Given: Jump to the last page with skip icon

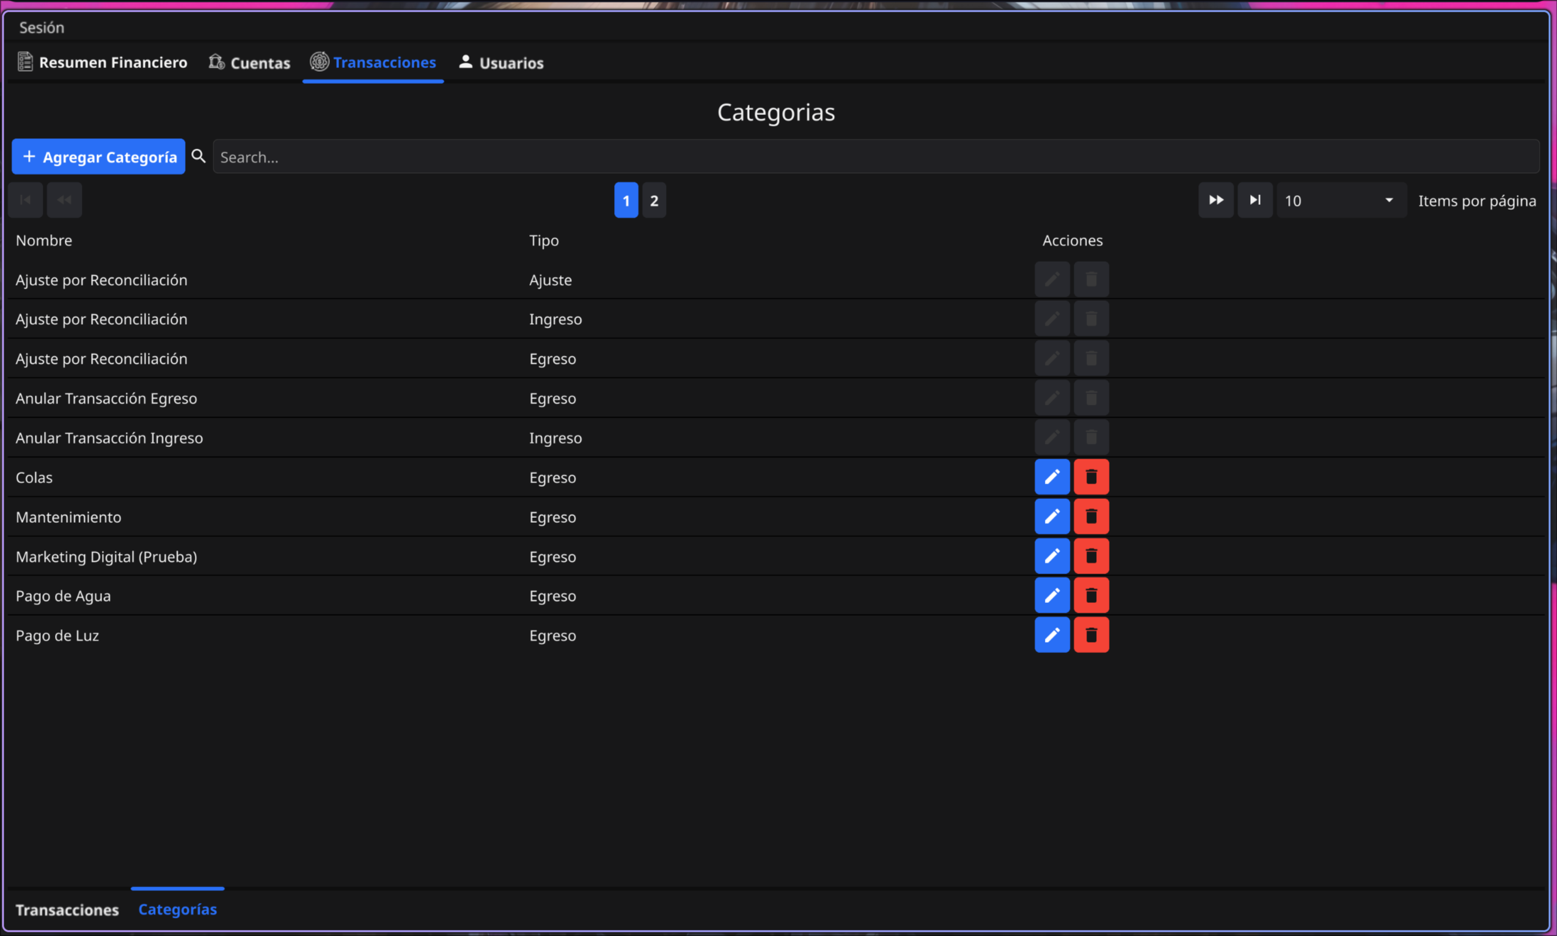Looking at the screenshot, I should tap(1255, 200).
